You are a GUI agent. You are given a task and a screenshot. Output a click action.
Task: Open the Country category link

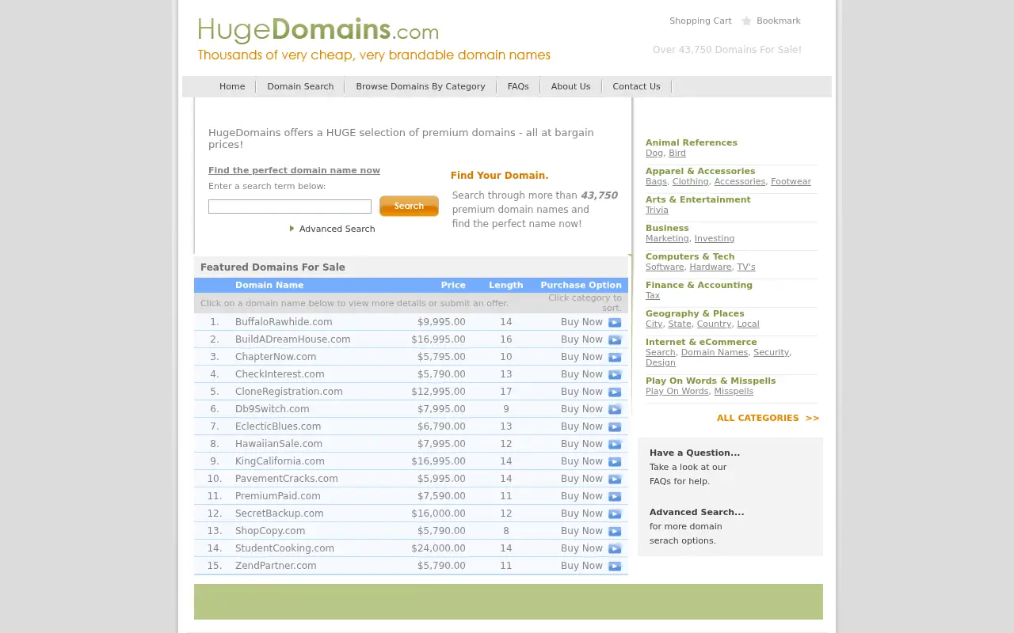click(714, 324)
